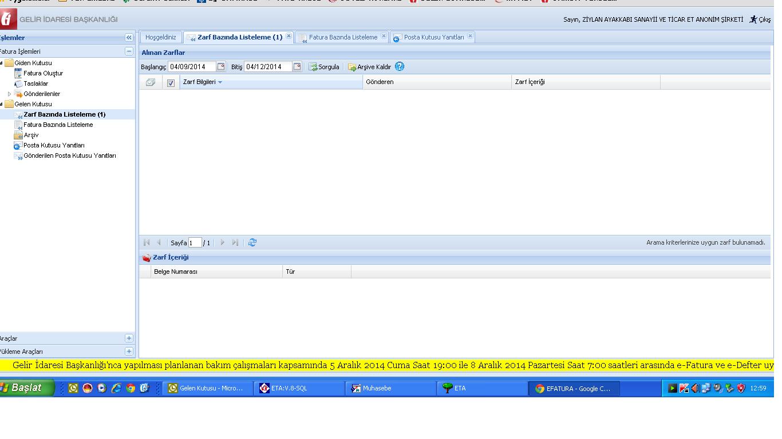The width and height of the screenshot is (782, 439).
Task: Expand the Gönderilenler tree node
Action: coord(9,94)
